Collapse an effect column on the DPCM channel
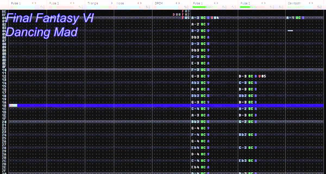Viewport: 326px width, 174px height. (177, 3)
